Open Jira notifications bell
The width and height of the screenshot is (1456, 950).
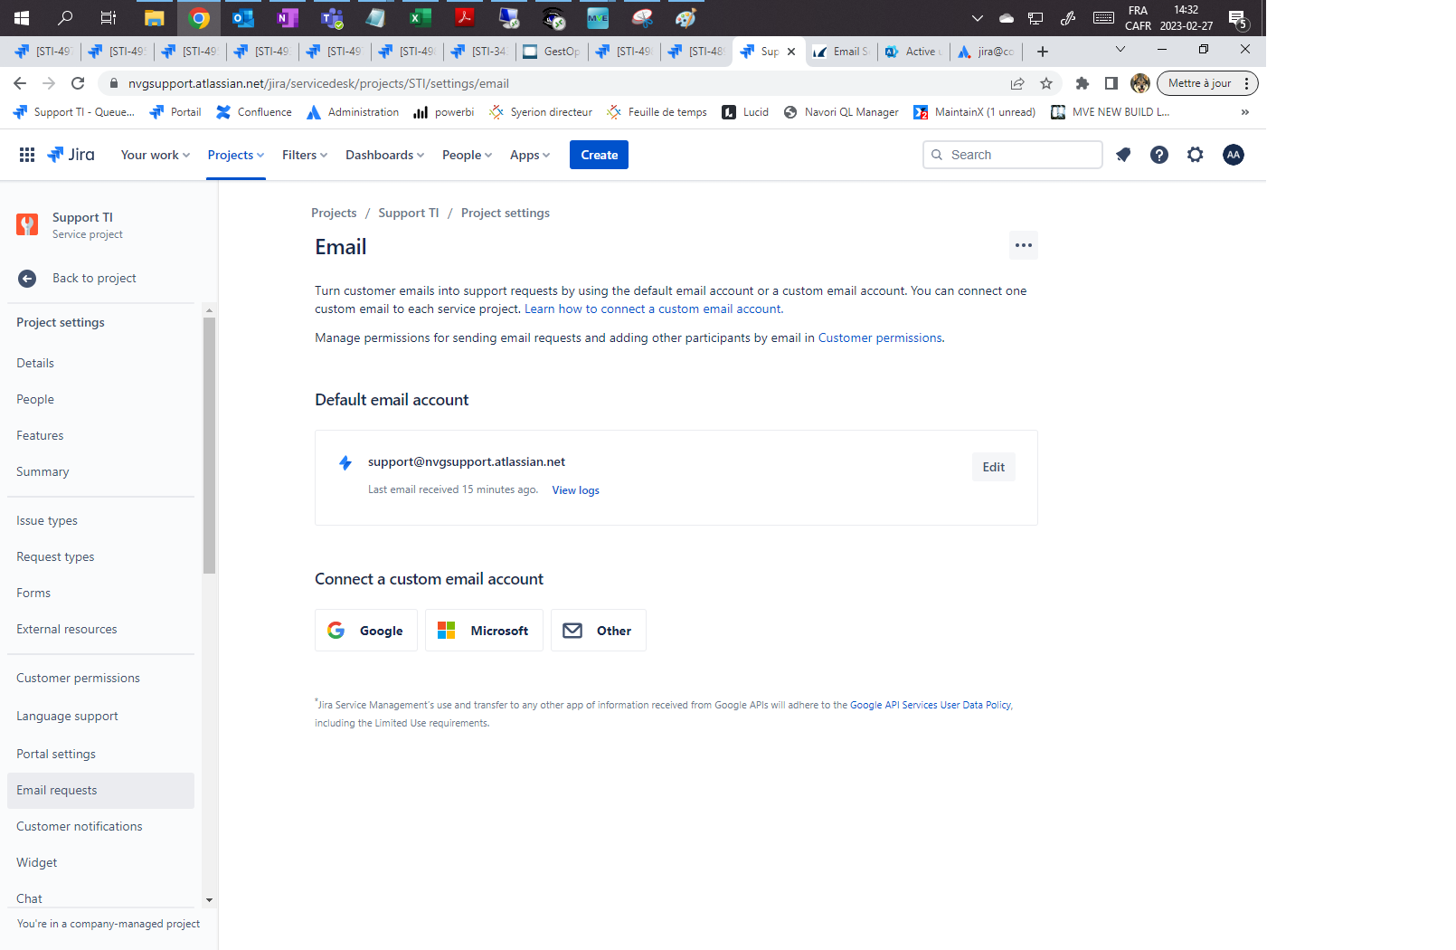pyautogui.click(x=1122, y=154)
